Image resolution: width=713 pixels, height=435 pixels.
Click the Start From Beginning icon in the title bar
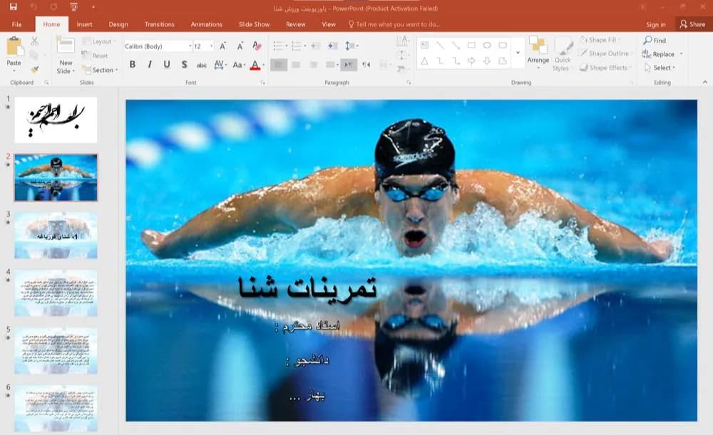[x=73, y=7]
